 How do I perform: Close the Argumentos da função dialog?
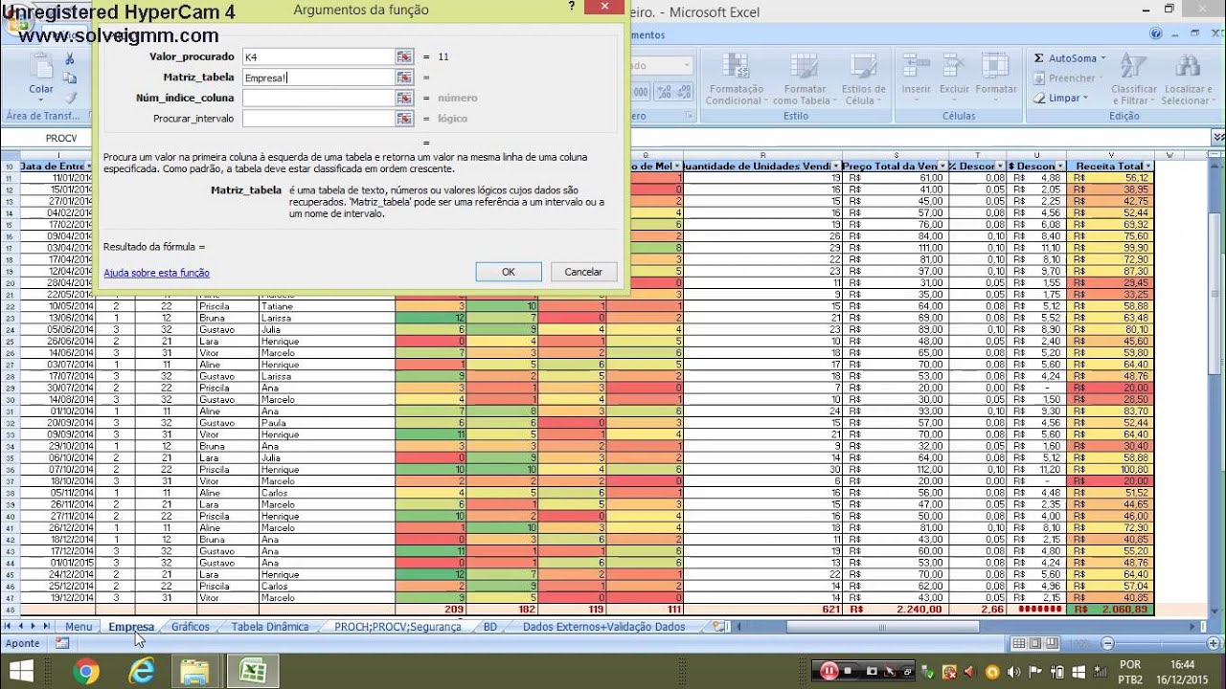click(x=604, y=9)
